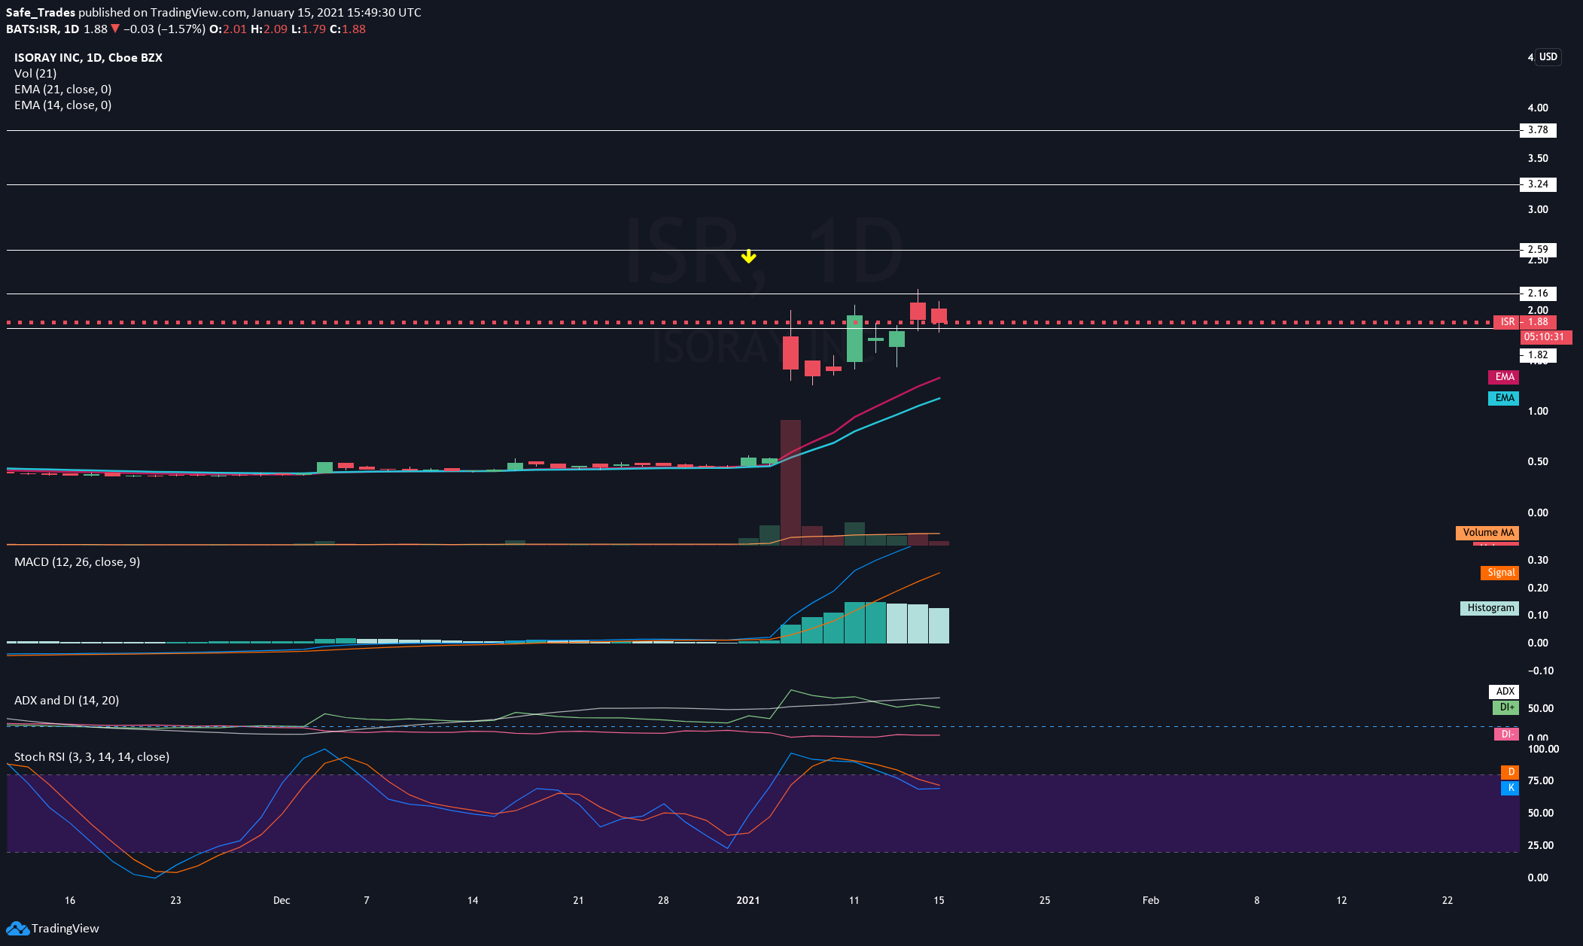Click the ISR 1.88 last price tag
Image resolution: width=1583 pixels, height=946 pixels.
[x=1525, y=322]
